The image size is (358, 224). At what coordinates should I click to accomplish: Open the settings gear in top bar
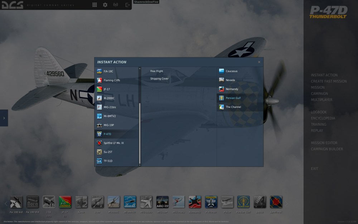pyautogui.click(x=105, y=5)
